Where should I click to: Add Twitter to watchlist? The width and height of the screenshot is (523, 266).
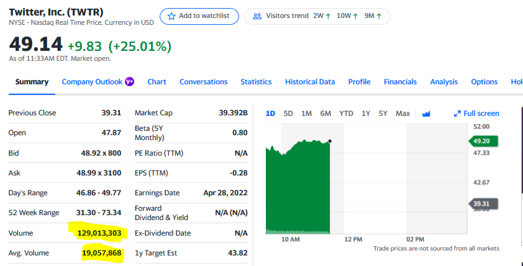click(199, 16)
